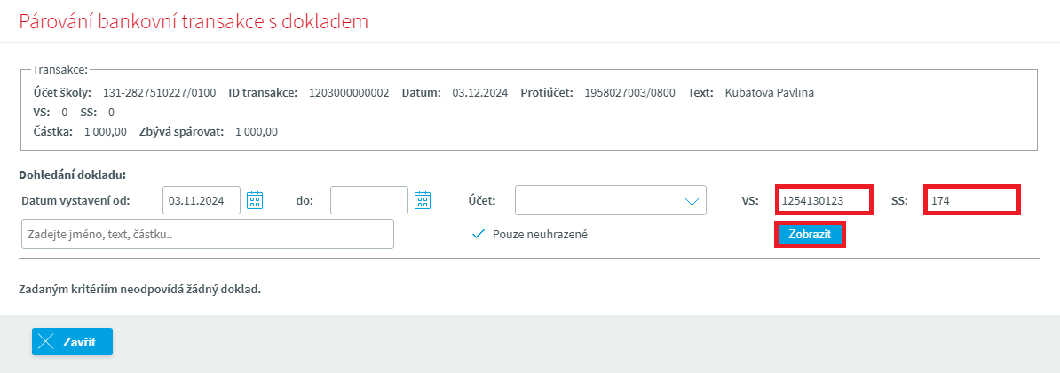
Task: Click the Protiúčet number 1958027003/0800
Action: [629, 92]
